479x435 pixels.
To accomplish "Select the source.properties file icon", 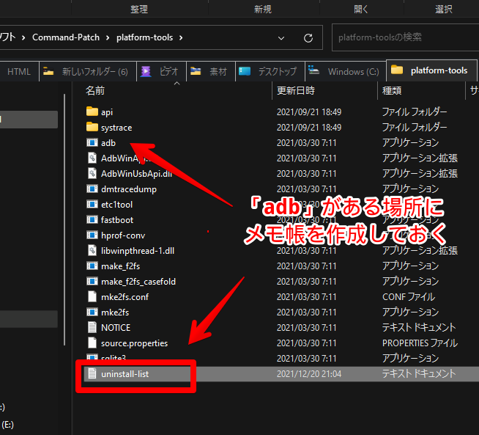I will [92, 343].
